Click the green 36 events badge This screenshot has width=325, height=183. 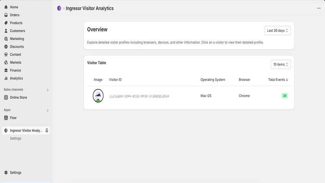[x=285, y=96]
